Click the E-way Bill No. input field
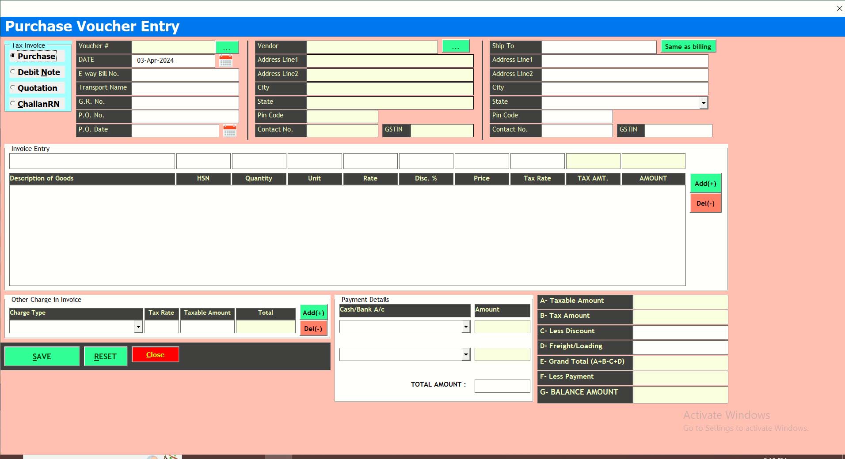 185,75
